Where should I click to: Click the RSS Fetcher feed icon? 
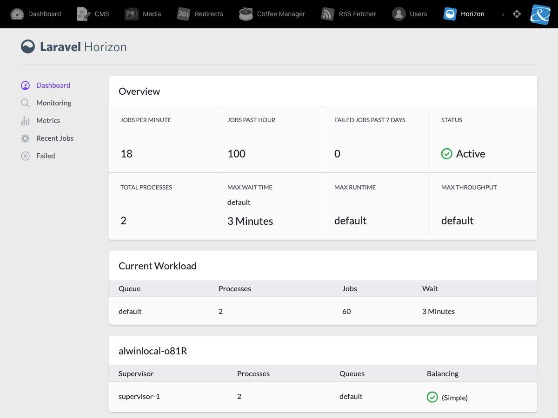[x=328, y=14]
